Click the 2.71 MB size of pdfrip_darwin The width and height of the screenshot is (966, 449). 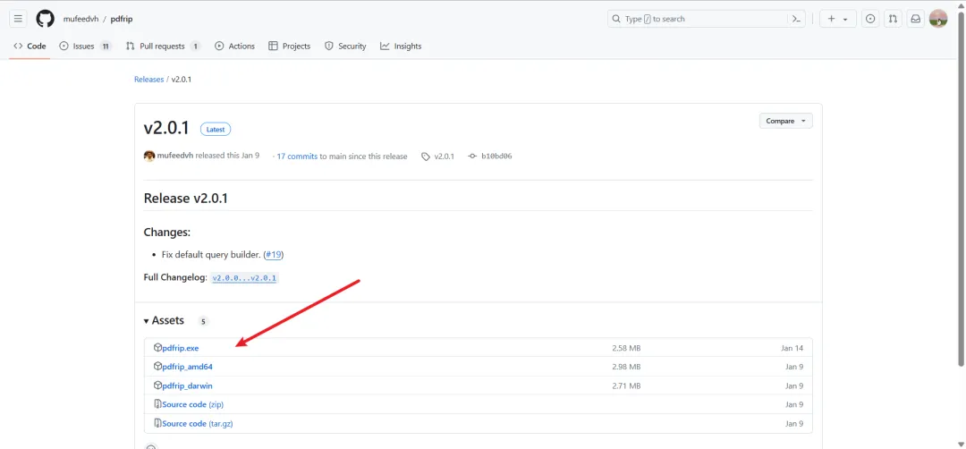coord(626,386)
